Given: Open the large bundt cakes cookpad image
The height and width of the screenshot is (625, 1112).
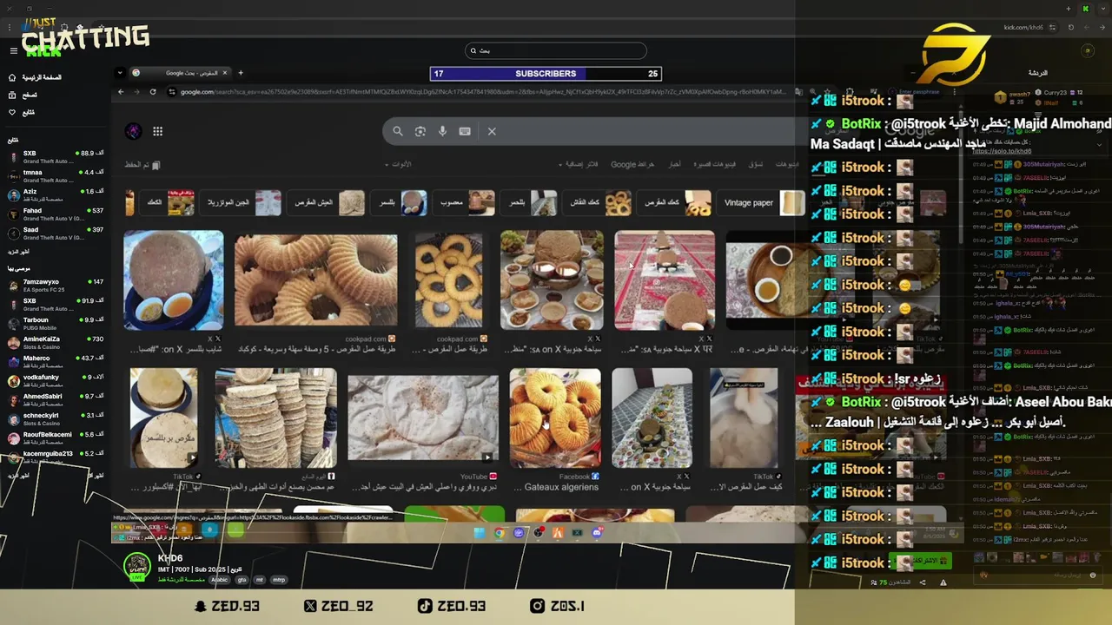Looking at the screenshot, I should coord(315,280).
